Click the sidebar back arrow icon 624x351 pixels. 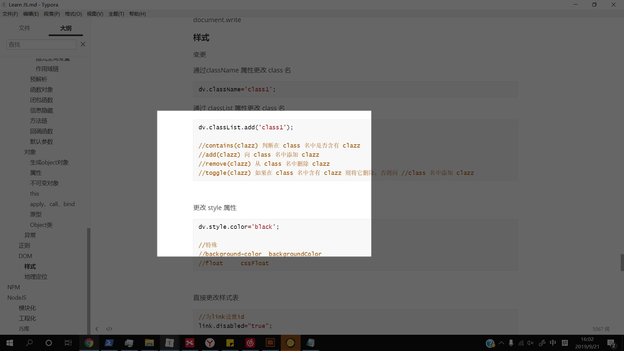point(97,329)
